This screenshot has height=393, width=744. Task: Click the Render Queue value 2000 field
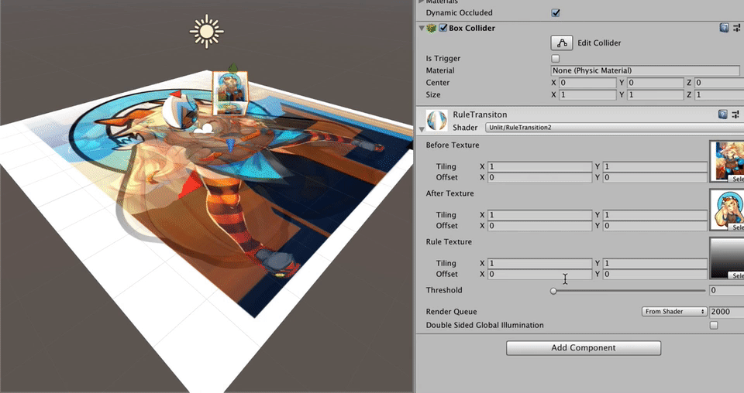pos(726,312)
